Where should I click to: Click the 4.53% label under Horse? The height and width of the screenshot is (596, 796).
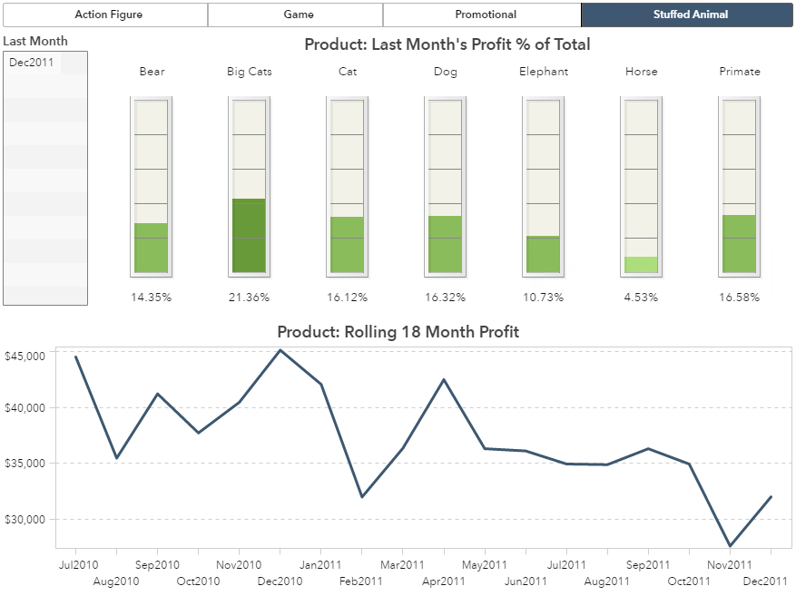pos(641,298)
